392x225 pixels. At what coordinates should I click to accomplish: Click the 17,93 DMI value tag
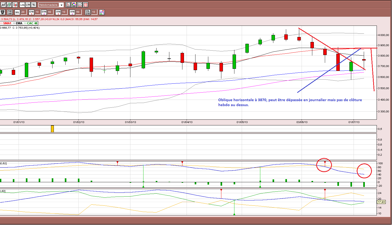click(381, 202)
